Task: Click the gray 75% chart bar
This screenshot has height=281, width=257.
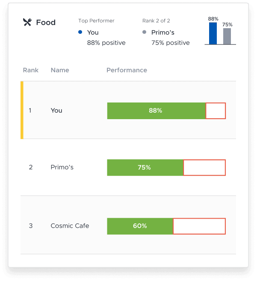Action: [227, 36]
